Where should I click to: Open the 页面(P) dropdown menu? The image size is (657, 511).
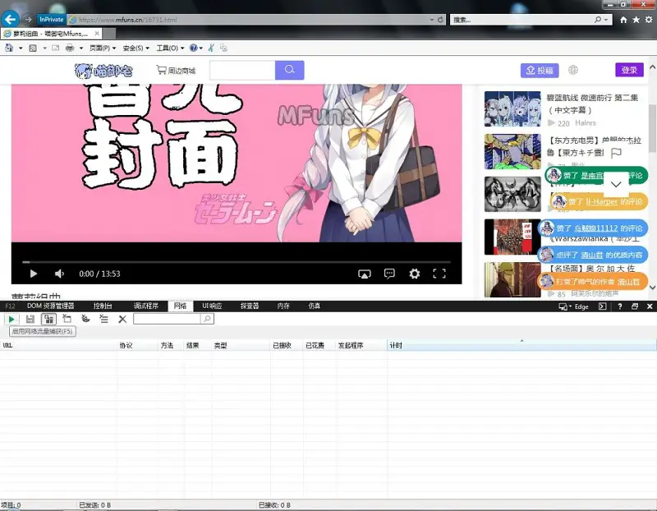click(x=103, y=48)
